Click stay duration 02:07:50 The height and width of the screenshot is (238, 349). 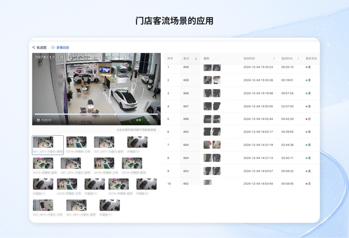pyautogui.click(x=288, y=106)
